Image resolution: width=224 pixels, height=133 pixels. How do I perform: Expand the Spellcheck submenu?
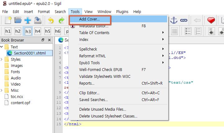(118, 49)
